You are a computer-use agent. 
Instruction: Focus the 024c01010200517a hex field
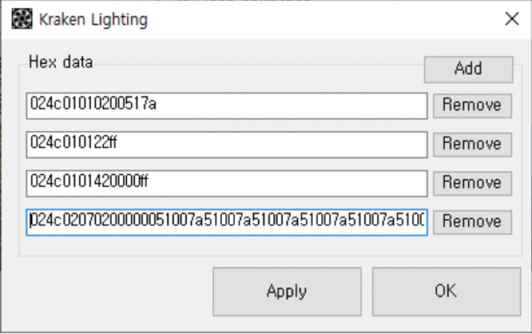click(227, 105)
